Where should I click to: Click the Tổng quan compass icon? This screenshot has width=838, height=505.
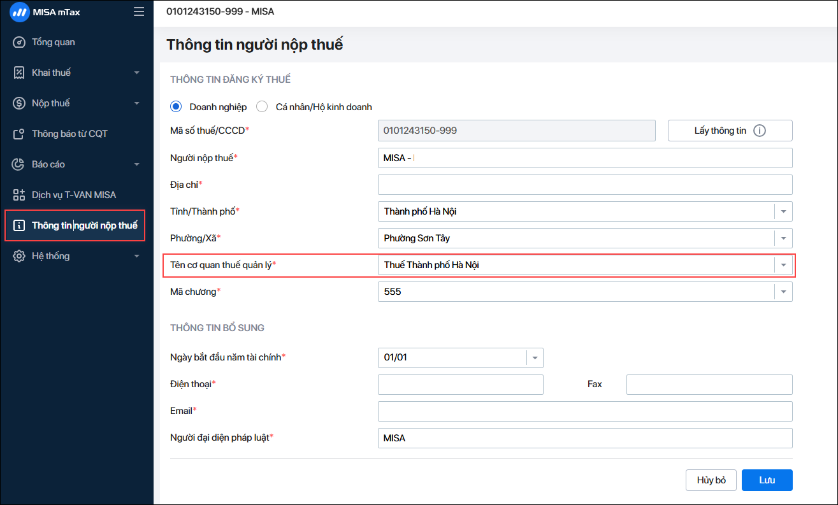coord(19,42)
